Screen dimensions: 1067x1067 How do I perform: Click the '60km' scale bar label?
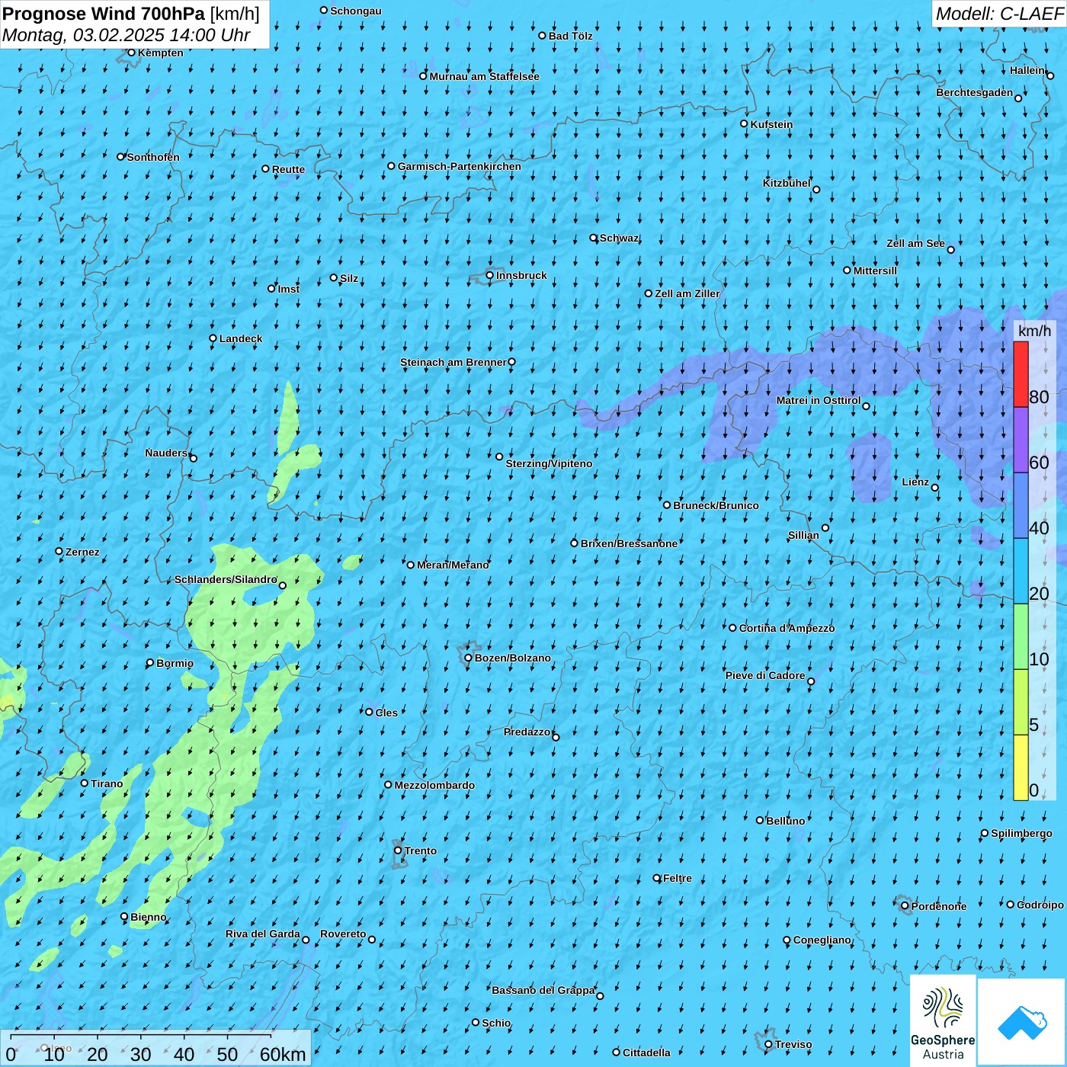pyautogui.click(x=283, y=1054)
